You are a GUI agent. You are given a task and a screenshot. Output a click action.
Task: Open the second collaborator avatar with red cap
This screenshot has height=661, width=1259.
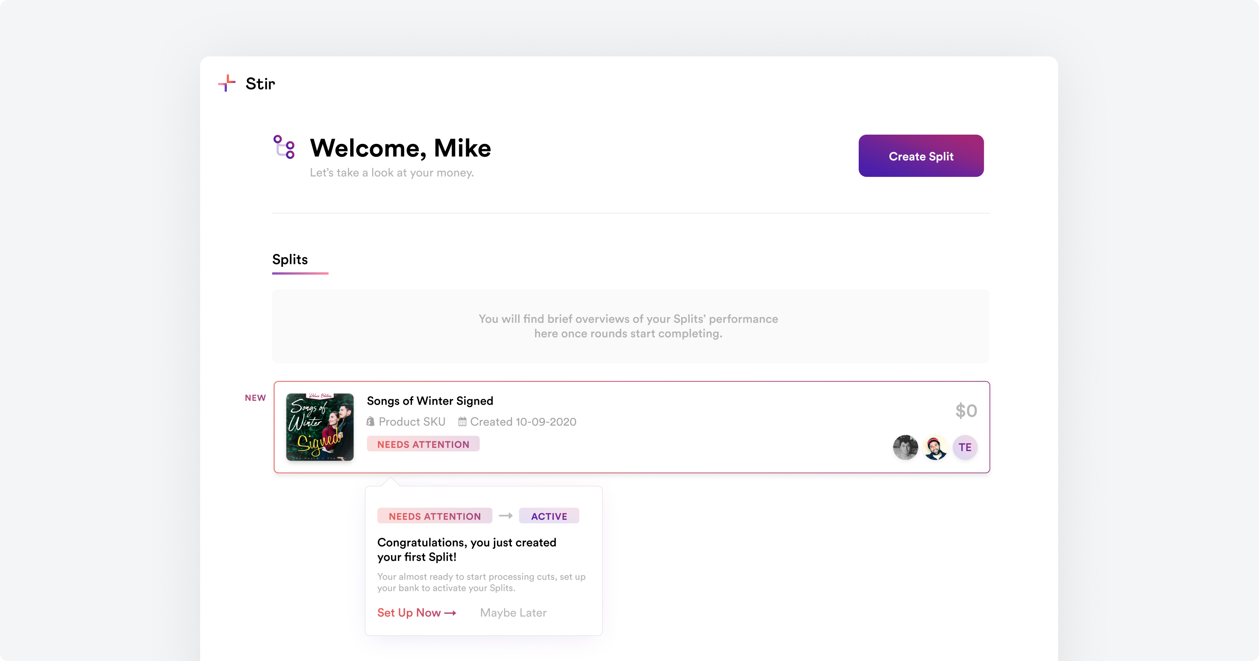pyautogui.click(x=935, y=447)
